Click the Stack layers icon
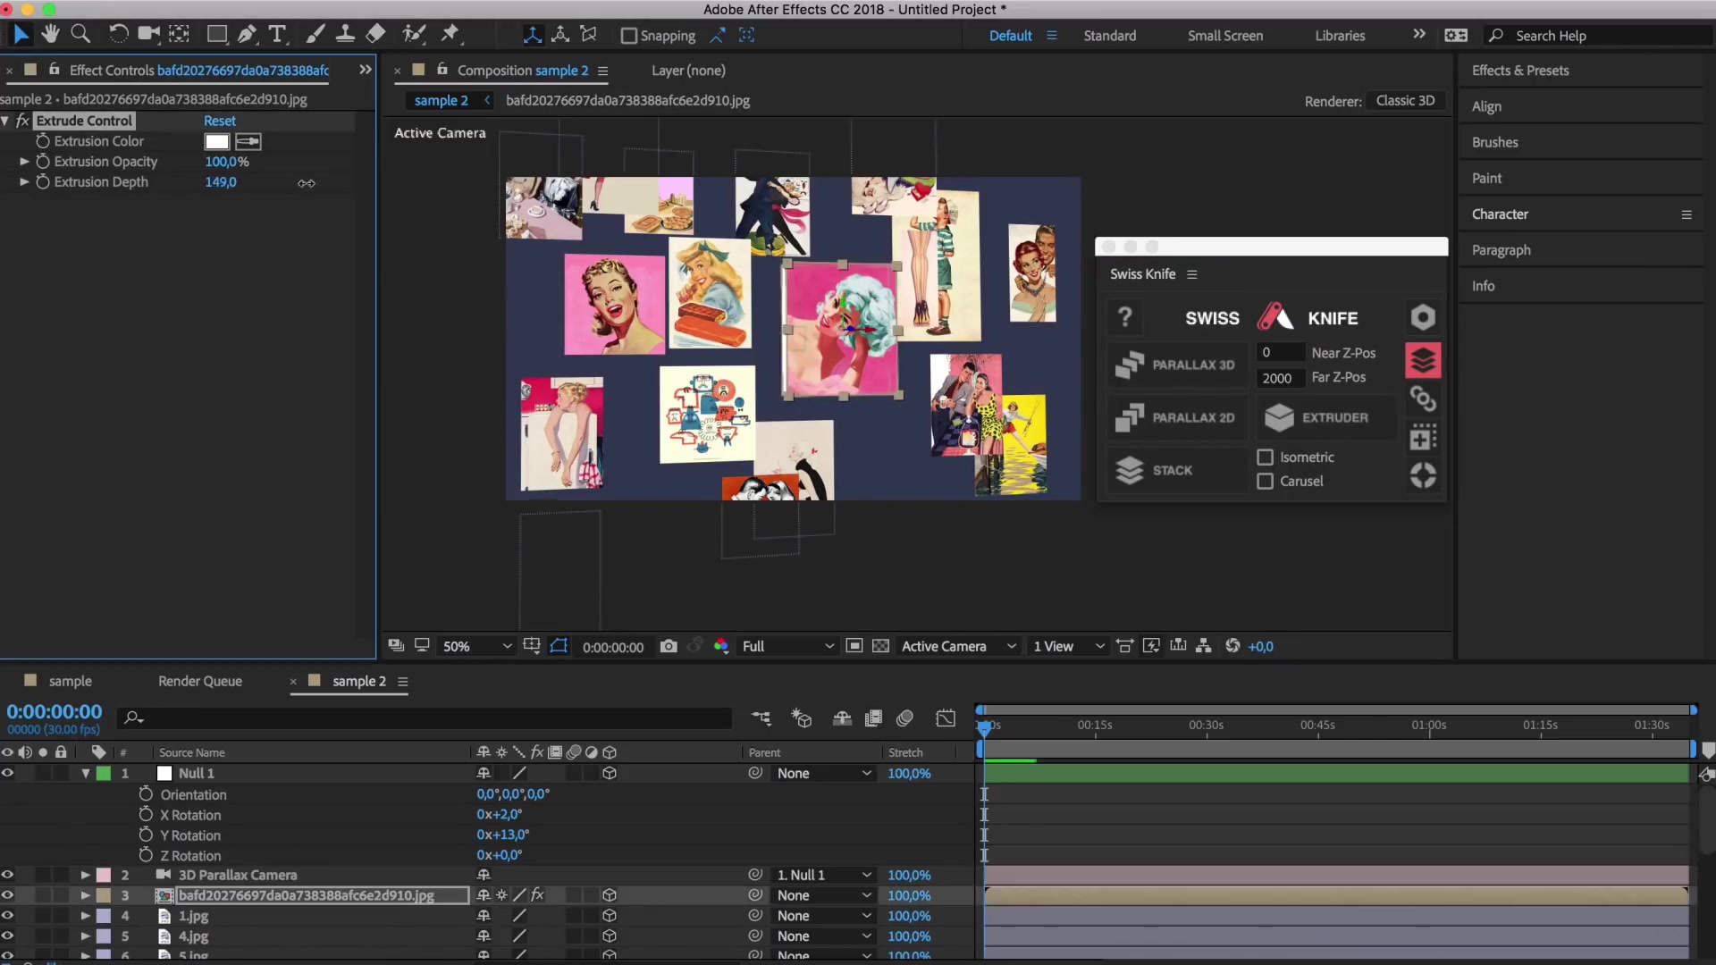The height and width of the screenshot is (965, 1716). (1130, 470)
